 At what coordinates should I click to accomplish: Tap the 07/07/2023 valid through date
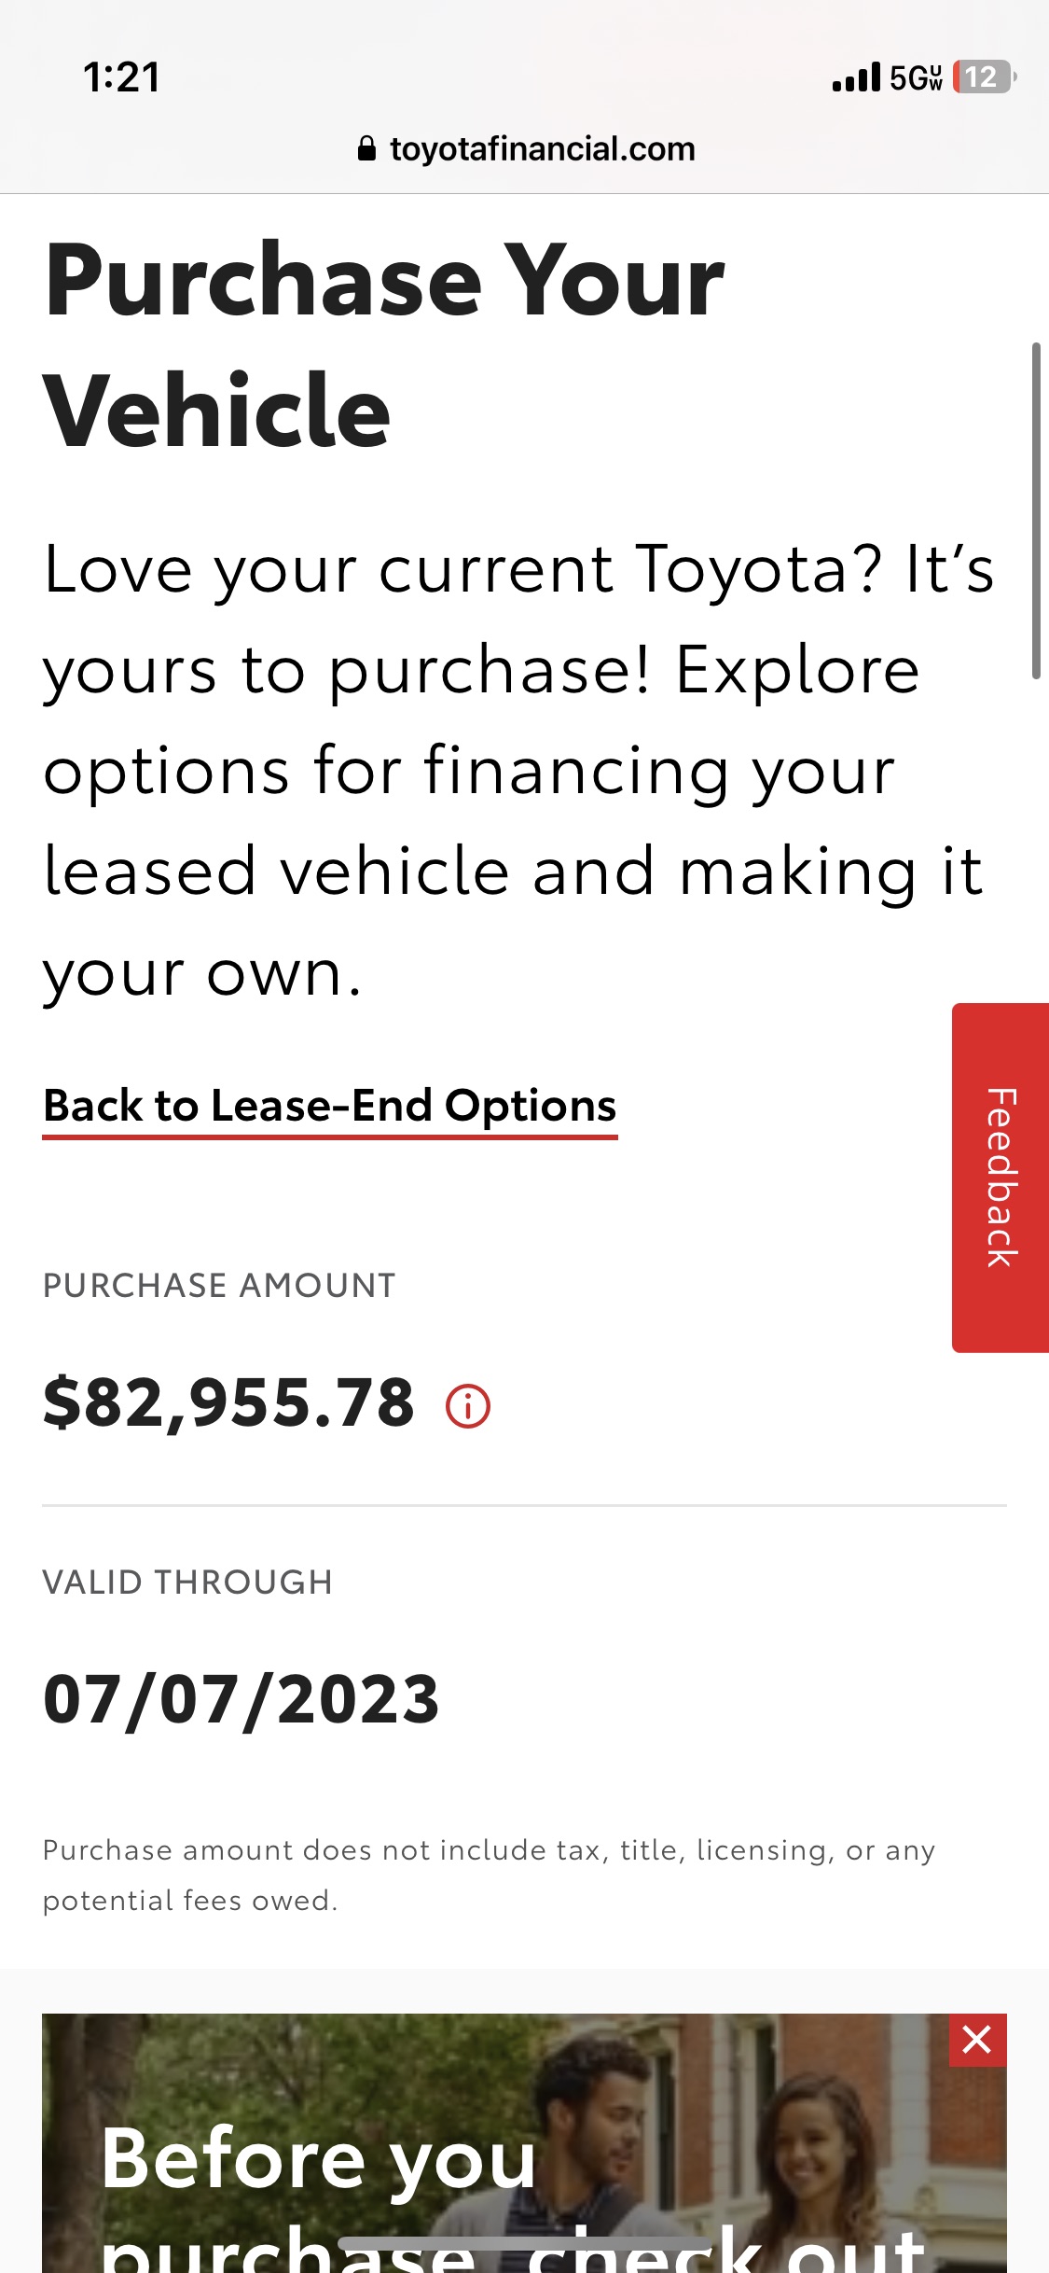click(x=242, y=1699)
